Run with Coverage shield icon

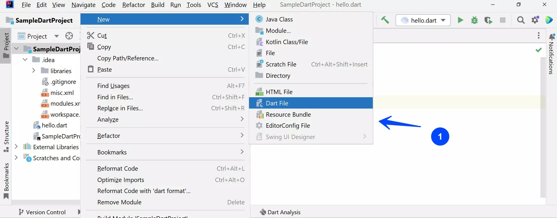point(488,20)
